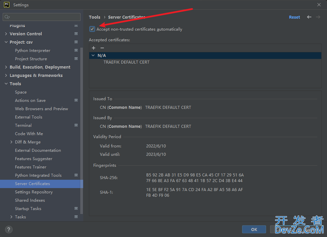Click project-level icon beside Python Interpreter

tap(76, 51)
